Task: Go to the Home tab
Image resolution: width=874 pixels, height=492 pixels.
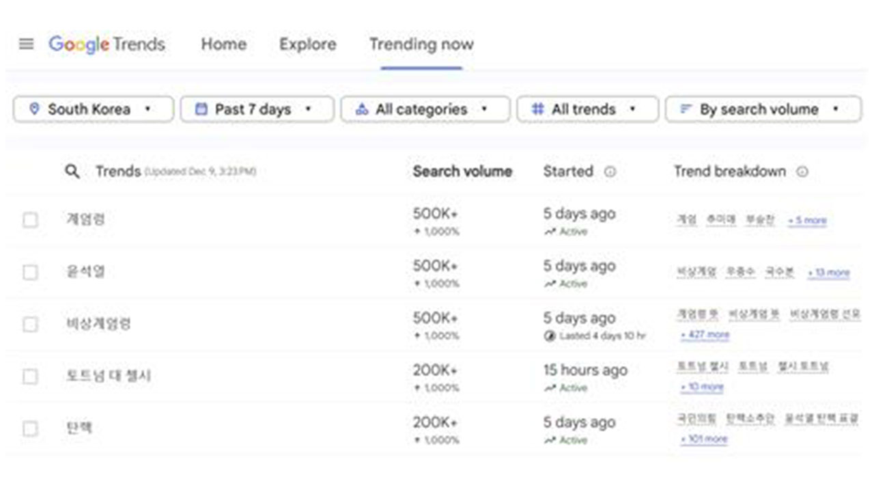Action: [223, 44]
